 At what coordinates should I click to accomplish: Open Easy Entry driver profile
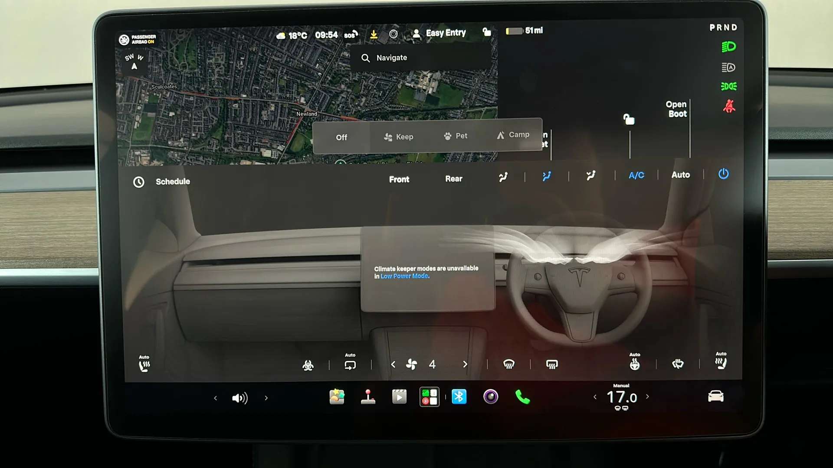click(x=439, y=33)
